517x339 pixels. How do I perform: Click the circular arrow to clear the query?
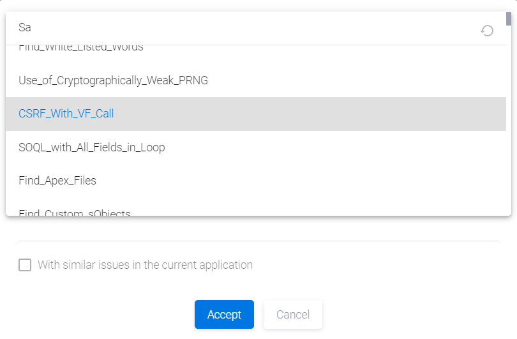coord(487,31)
